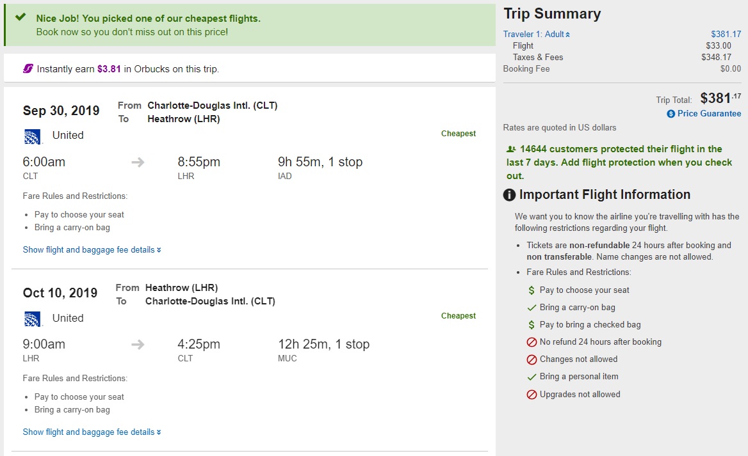Click the $381.17 traveler total link
The width and height of the screenshot is (748, 456).
tap(726, 35)
